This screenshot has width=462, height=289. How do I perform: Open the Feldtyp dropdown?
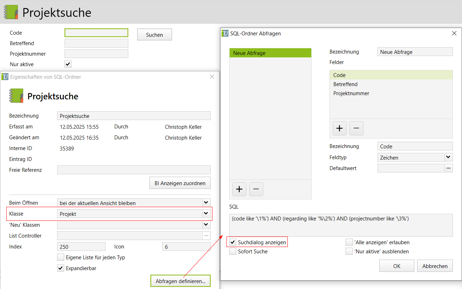pos(448,157)
